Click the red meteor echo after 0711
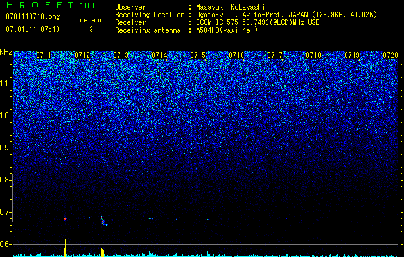 coord(65,219)
